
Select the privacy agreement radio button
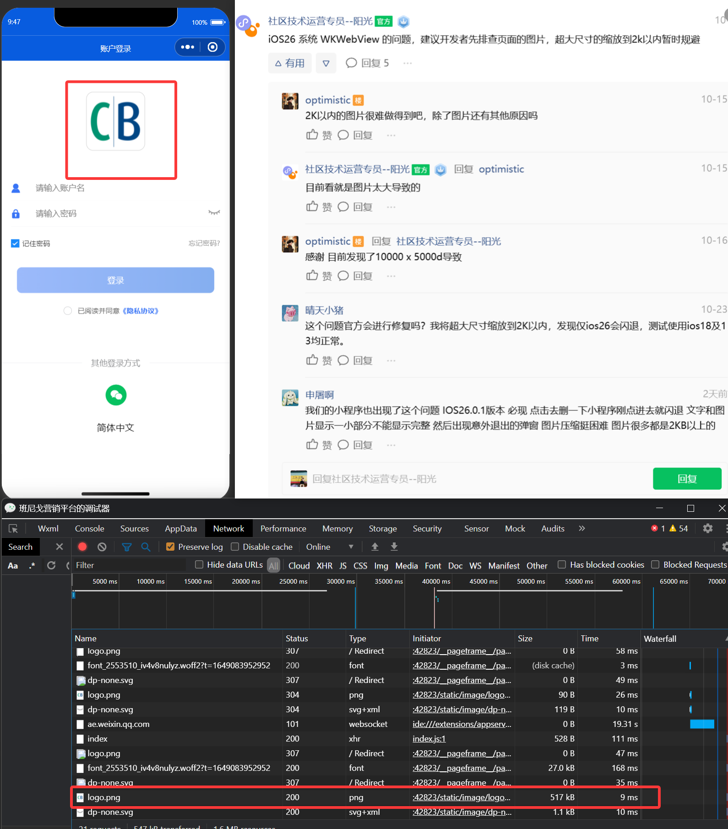click(68, 311)
